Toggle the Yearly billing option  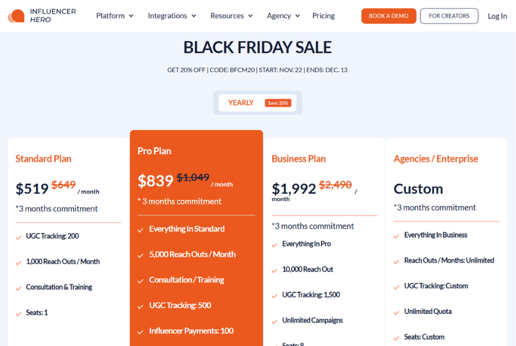click(241, 103)
